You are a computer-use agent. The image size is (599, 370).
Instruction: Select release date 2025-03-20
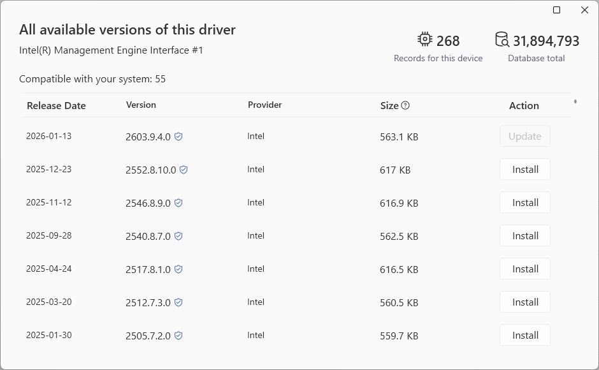pos(49,302)
